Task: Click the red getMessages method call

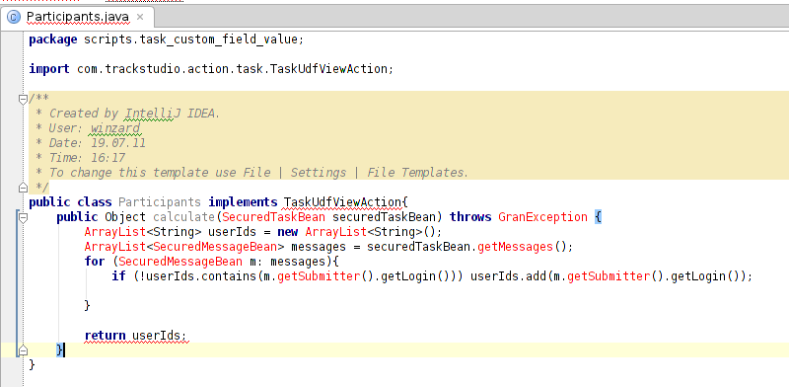Action: click(515, 247)
